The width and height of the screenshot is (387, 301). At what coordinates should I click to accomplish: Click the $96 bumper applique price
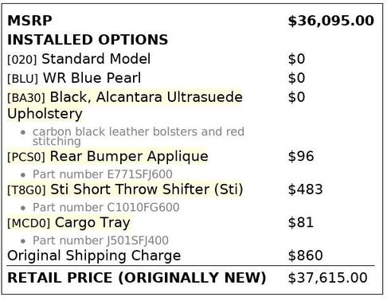pos(301,156)
